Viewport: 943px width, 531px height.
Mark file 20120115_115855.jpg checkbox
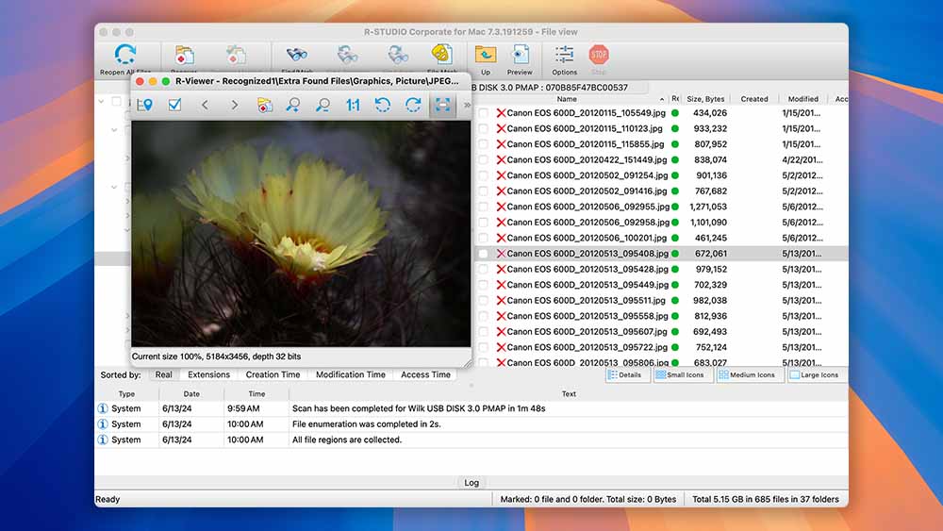pos(483,144)
